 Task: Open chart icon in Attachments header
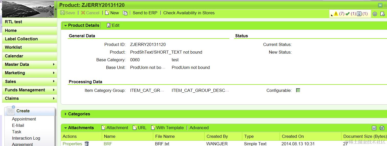(x=374, y=128)
